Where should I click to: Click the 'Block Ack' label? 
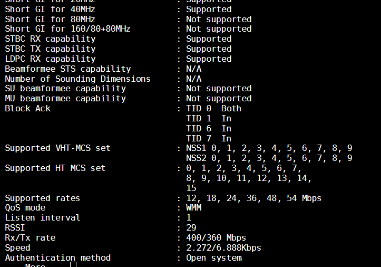27,108
